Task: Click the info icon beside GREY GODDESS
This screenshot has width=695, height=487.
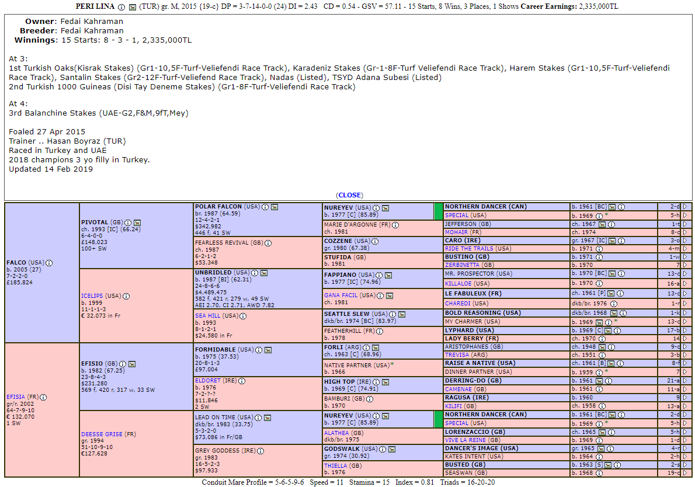Action: 260,451
